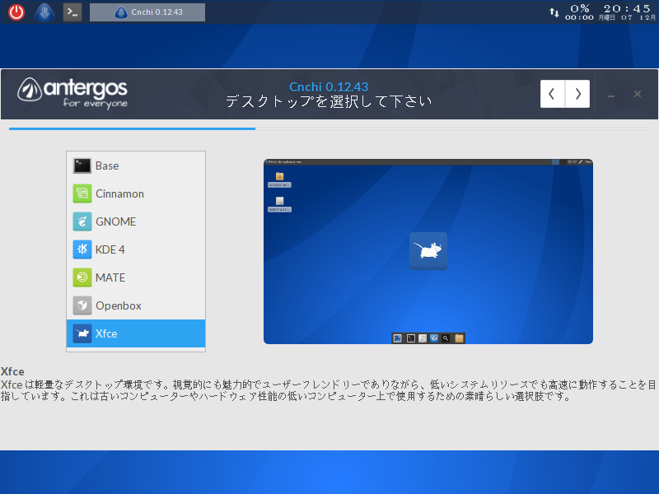Click the GNOME footprint icon
Screen dimensions: 659x494
pos(82,221)
